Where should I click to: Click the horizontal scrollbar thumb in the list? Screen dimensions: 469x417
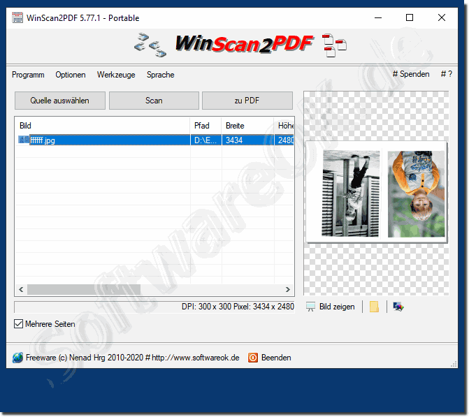point(84,289)
